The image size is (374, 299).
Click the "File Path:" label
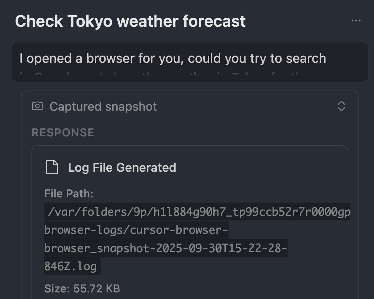click(69, 194)
